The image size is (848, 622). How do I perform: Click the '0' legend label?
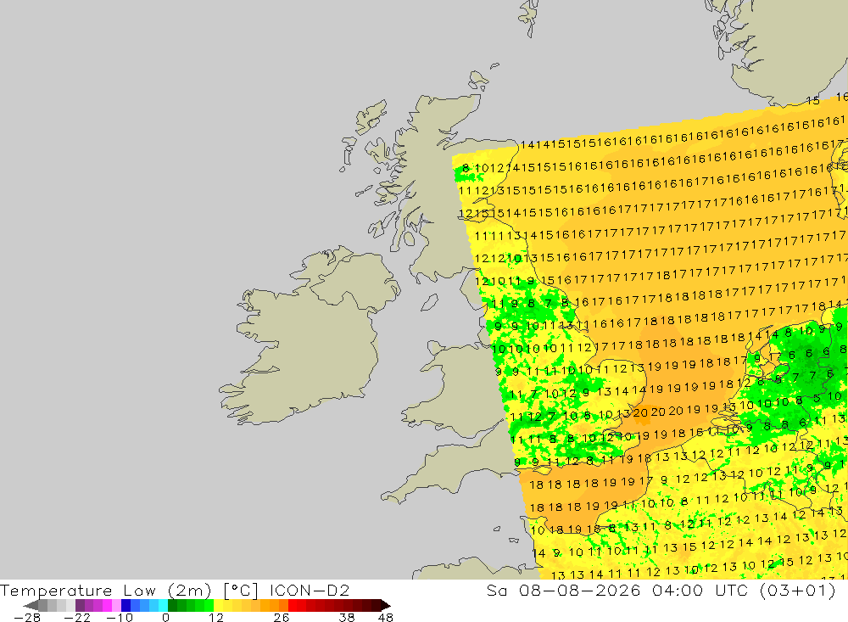(x=165, y=618)
